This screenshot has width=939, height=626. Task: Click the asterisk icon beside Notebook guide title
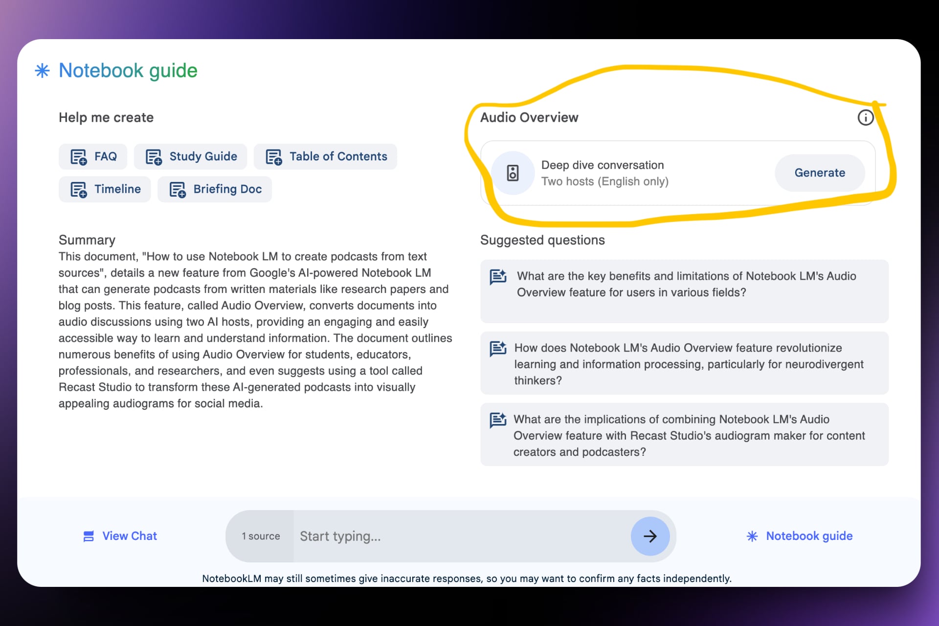coord(43,71)
